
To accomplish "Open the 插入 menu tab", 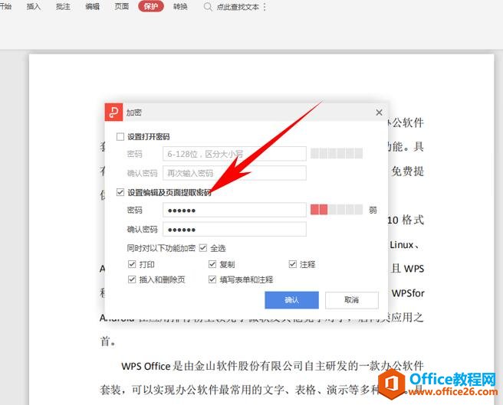I will (x=34, y=6).
